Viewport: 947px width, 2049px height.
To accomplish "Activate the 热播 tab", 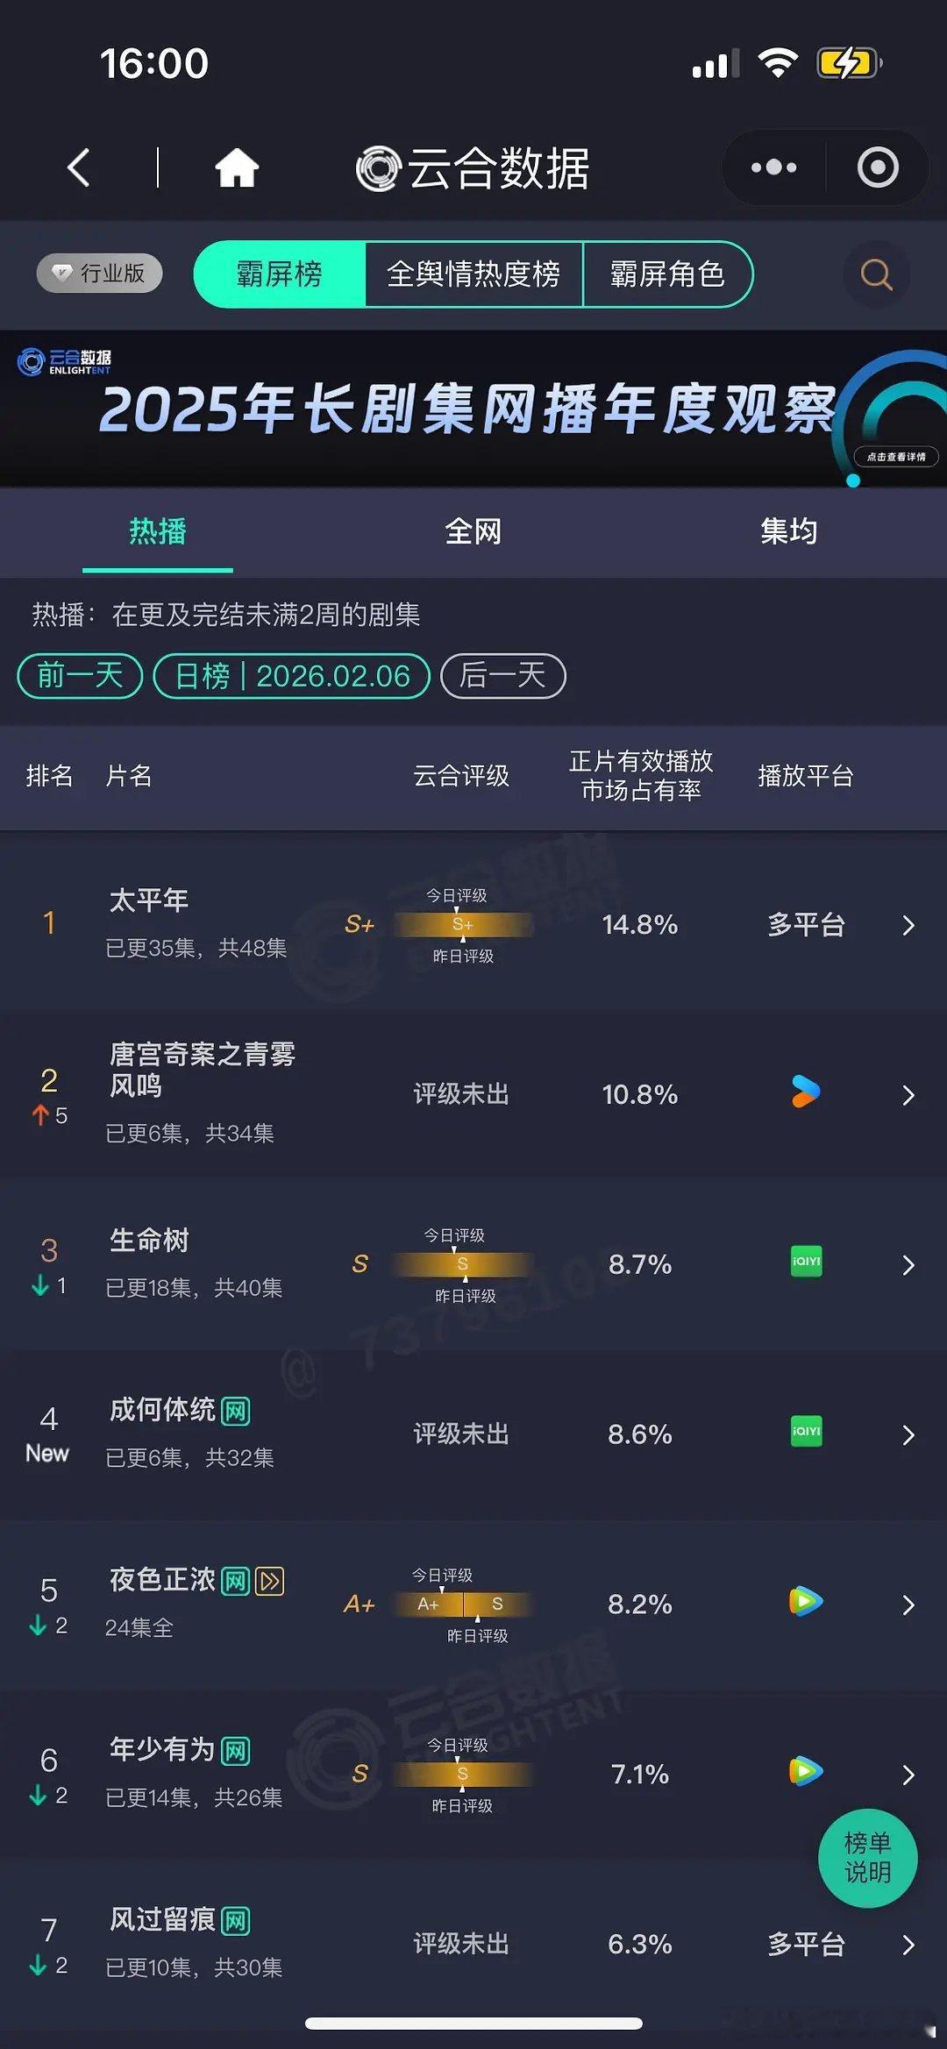I will click(x=156, y=531).
